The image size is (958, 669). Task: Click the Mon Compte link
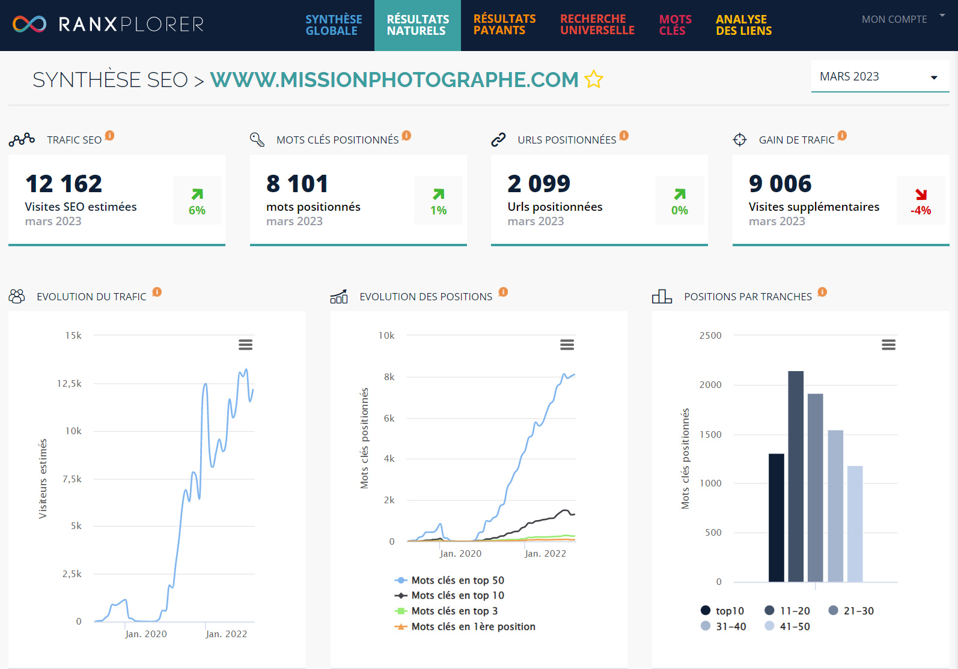(x=894, y=19)
